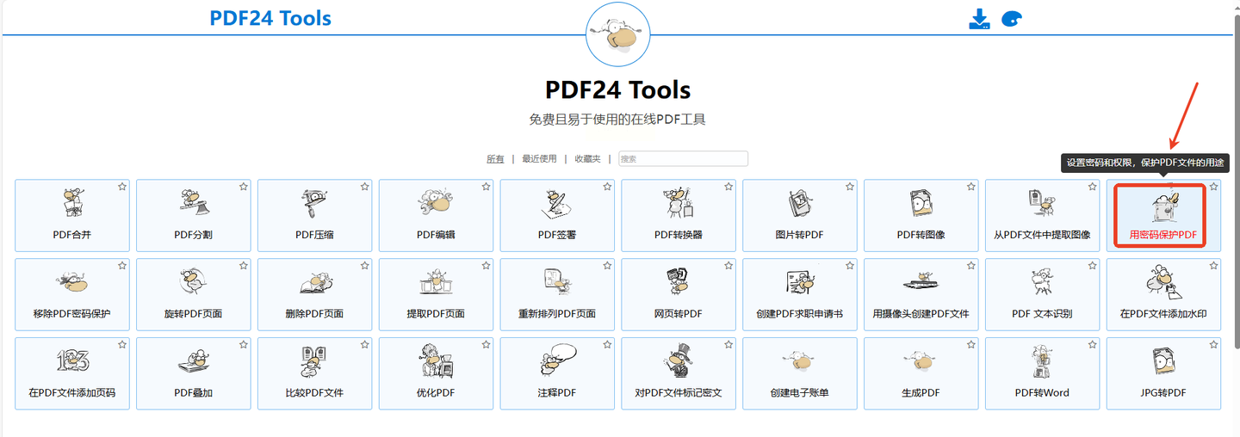This screenshot has height=437, width=1240.
Task: Open the 用密码保护PDF tool tile
Action: coord(1164,216)
